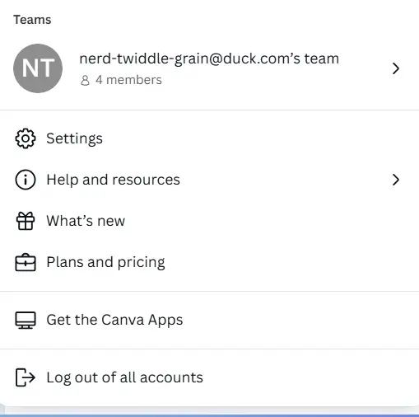Click the NT team avatar

pyautogui.click(x=38, y=68)
